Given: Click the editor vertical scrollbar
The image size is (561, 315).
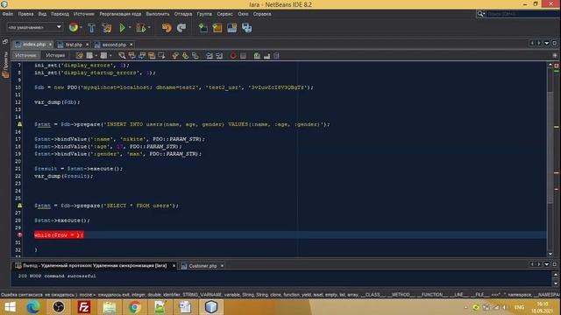Looking at the screenshot, I should (x=550, y=159).
